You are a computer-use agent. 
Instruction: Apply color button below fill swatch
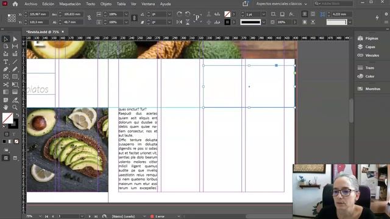tap(4, 142)
